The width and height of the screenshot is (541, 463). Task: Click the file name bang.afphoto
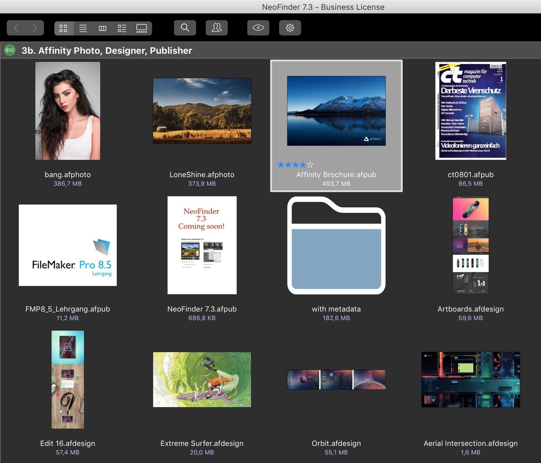point(68,174)
